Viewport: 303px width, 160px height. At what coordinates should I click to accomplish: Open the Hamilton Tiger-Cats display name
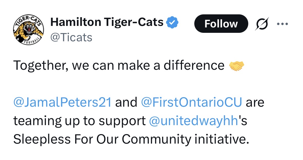click(x=107, y=23)
